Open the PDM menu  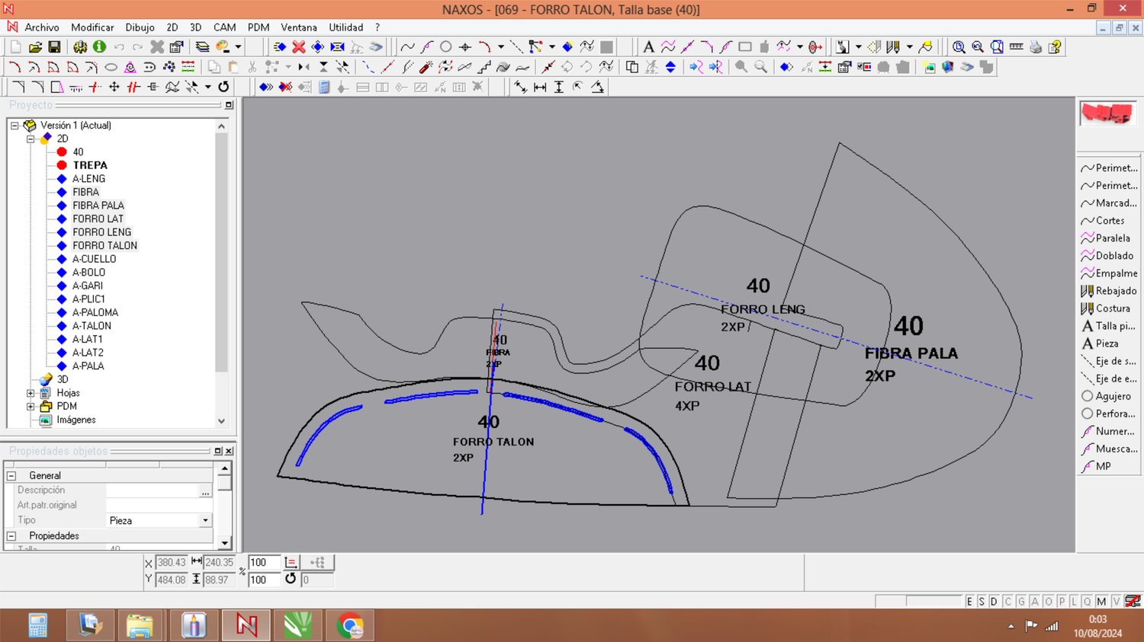pos(259,27)
